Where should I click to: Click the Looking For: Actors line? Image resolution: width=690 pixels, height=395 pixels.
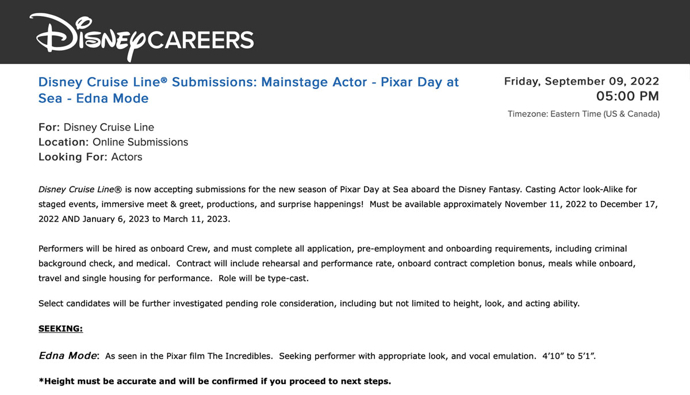tap(90, 156)
